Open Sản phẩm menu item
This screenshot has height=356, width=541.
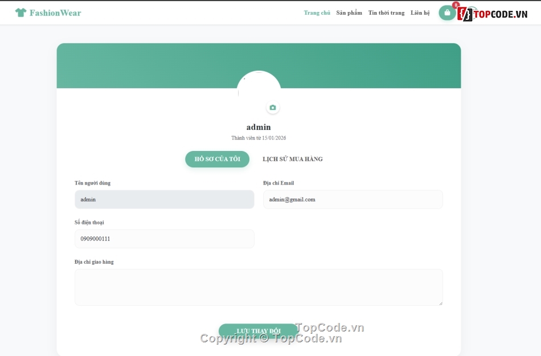tap(349, 13)
